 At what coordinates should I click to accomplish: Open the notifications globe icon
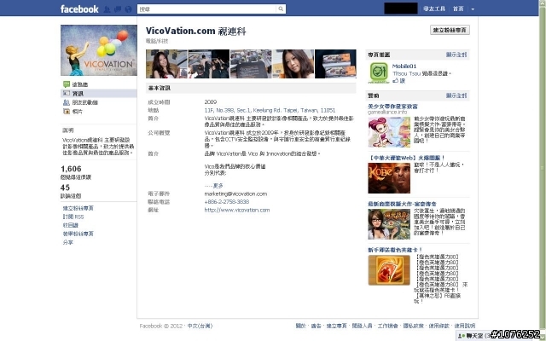point(129,9)
